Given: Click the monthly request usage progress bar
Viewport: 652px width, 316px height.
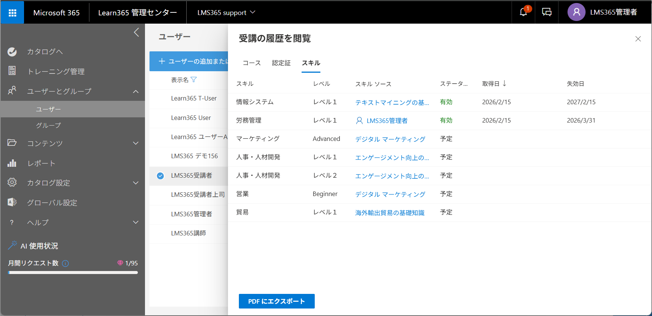Looking at the screenshot, I should point(73,273).
